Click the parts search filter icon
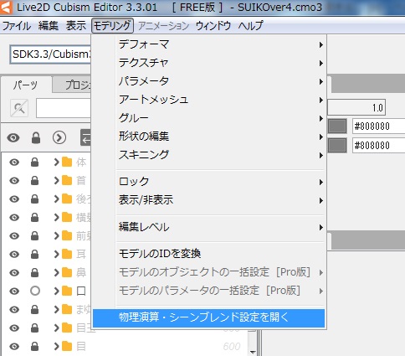This screenshot has width=405, height=356. coord(19,108)
